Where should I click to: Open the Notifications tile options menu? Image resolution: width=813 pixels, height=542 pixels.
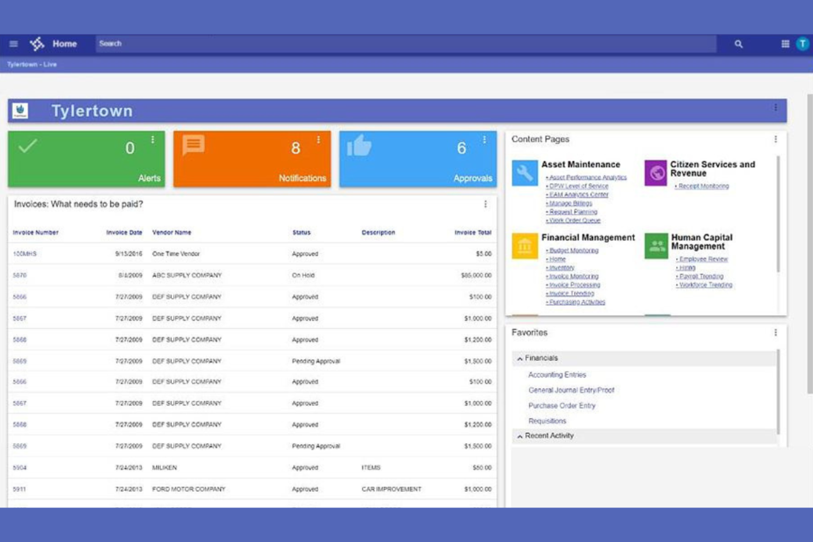coord(319,140)
